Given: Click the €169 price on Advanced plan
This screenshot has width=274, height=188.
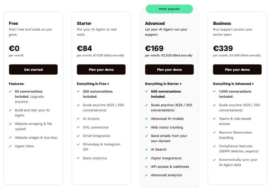Looking at the screenshot, I should [154, 48].
